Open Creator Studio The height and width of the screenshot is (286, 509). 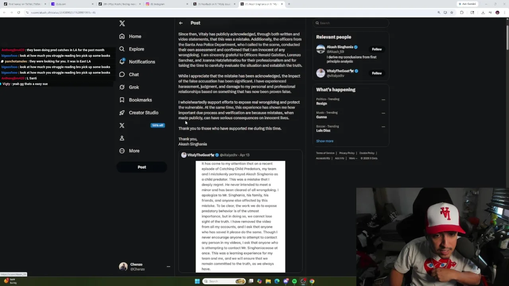coord(139,112)
